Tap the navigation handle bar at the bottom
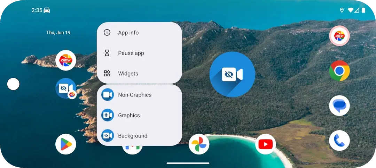The width and height of the screenshot is (376, 168). coord(188,163)
